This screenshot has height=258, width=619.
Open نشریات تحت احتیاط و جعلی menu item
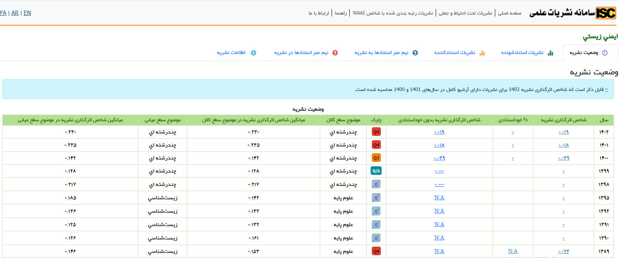465,13
